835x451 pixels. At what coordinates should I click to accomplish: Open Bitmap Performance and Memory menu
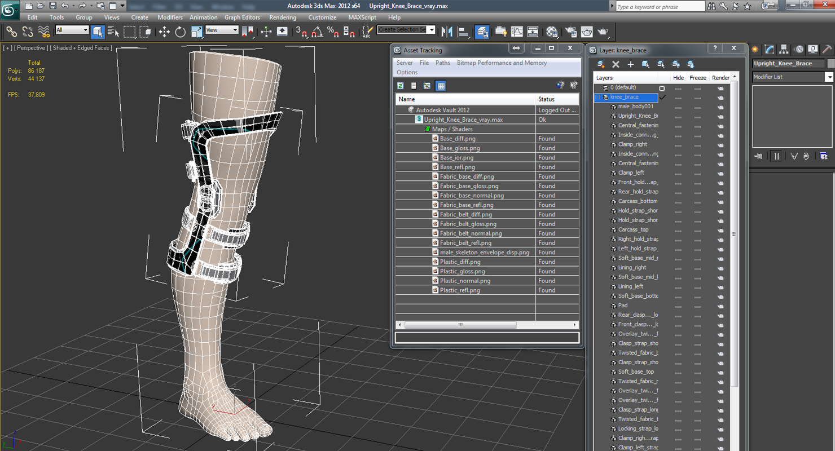[502, 63]
